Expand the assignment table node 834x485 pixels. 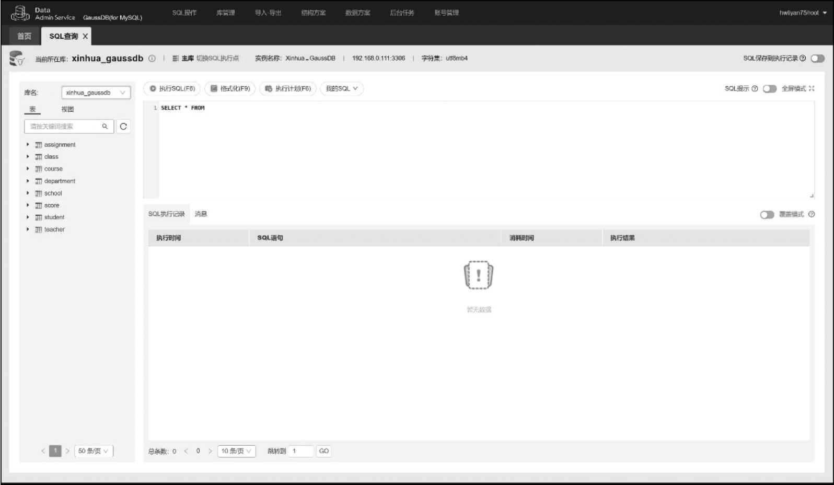28,144
